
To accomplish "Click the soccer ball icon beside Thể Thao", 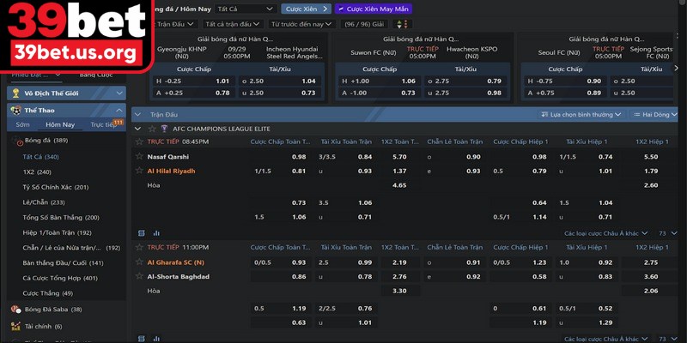I will 15,110.
